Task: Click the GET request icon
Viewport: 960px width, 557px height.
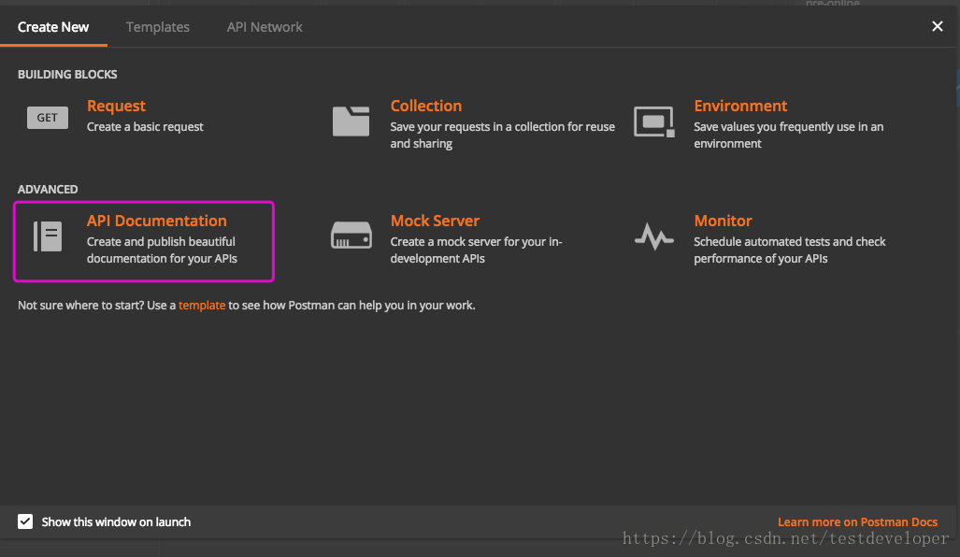Action: [x=47, y=118]
